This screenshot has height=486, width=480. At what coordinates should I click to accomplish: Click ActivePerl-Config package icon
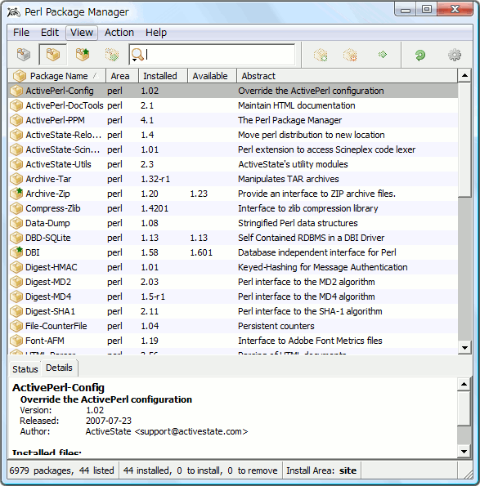[16, 91]
